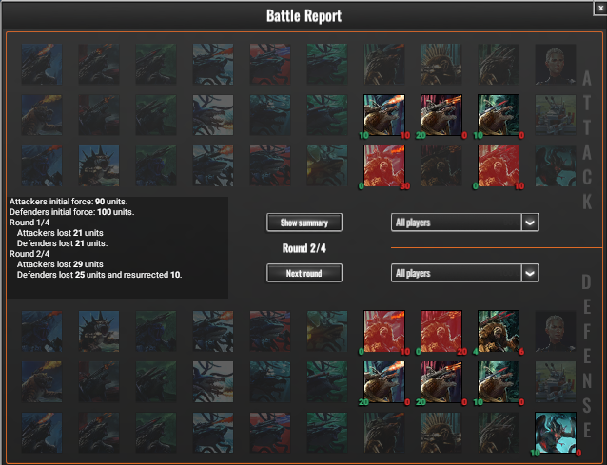Select destroyed red attack unit with 10 lost
The height and width of the screenshot is (465, 607).
(x=499, y=166)
